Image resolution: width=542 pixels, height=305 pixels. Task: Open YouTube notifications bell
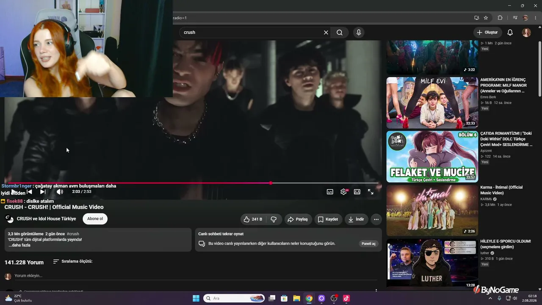click(510, 32)
